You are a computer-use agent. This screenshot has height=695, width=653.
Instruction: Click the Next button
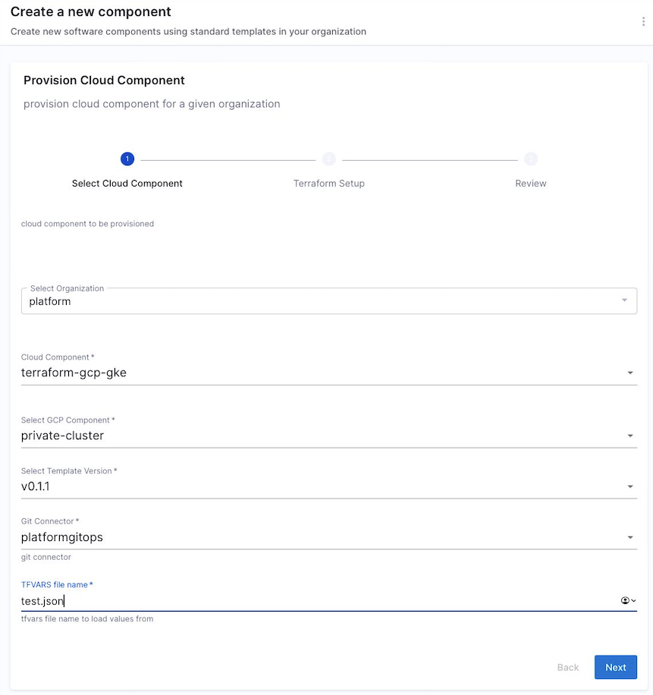pos(615,667)
